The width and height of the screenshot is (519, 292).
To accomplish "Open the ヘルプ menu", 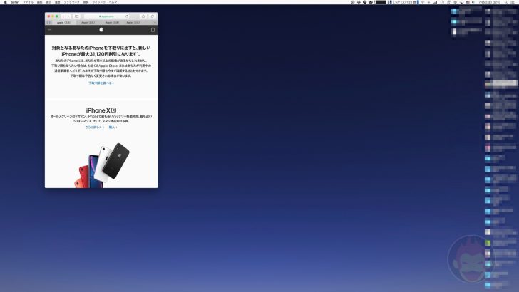I will click(113, 2).
